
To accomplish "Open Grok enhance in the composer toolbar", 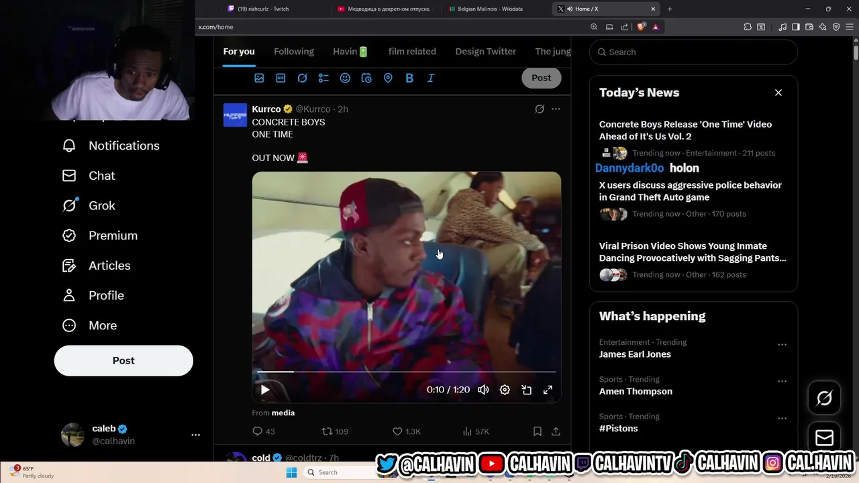I will (302, 78).
